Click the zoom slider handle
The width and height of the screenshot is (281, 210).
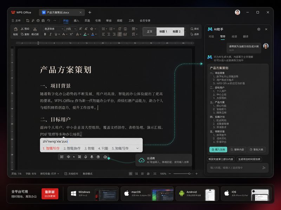click(189, 174)
